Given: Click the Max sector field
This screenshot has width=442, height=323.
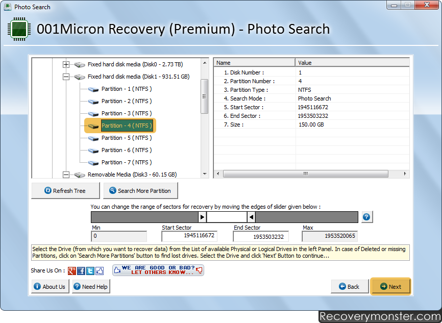Looking at the screenshot, I should (x=330, y=236).
